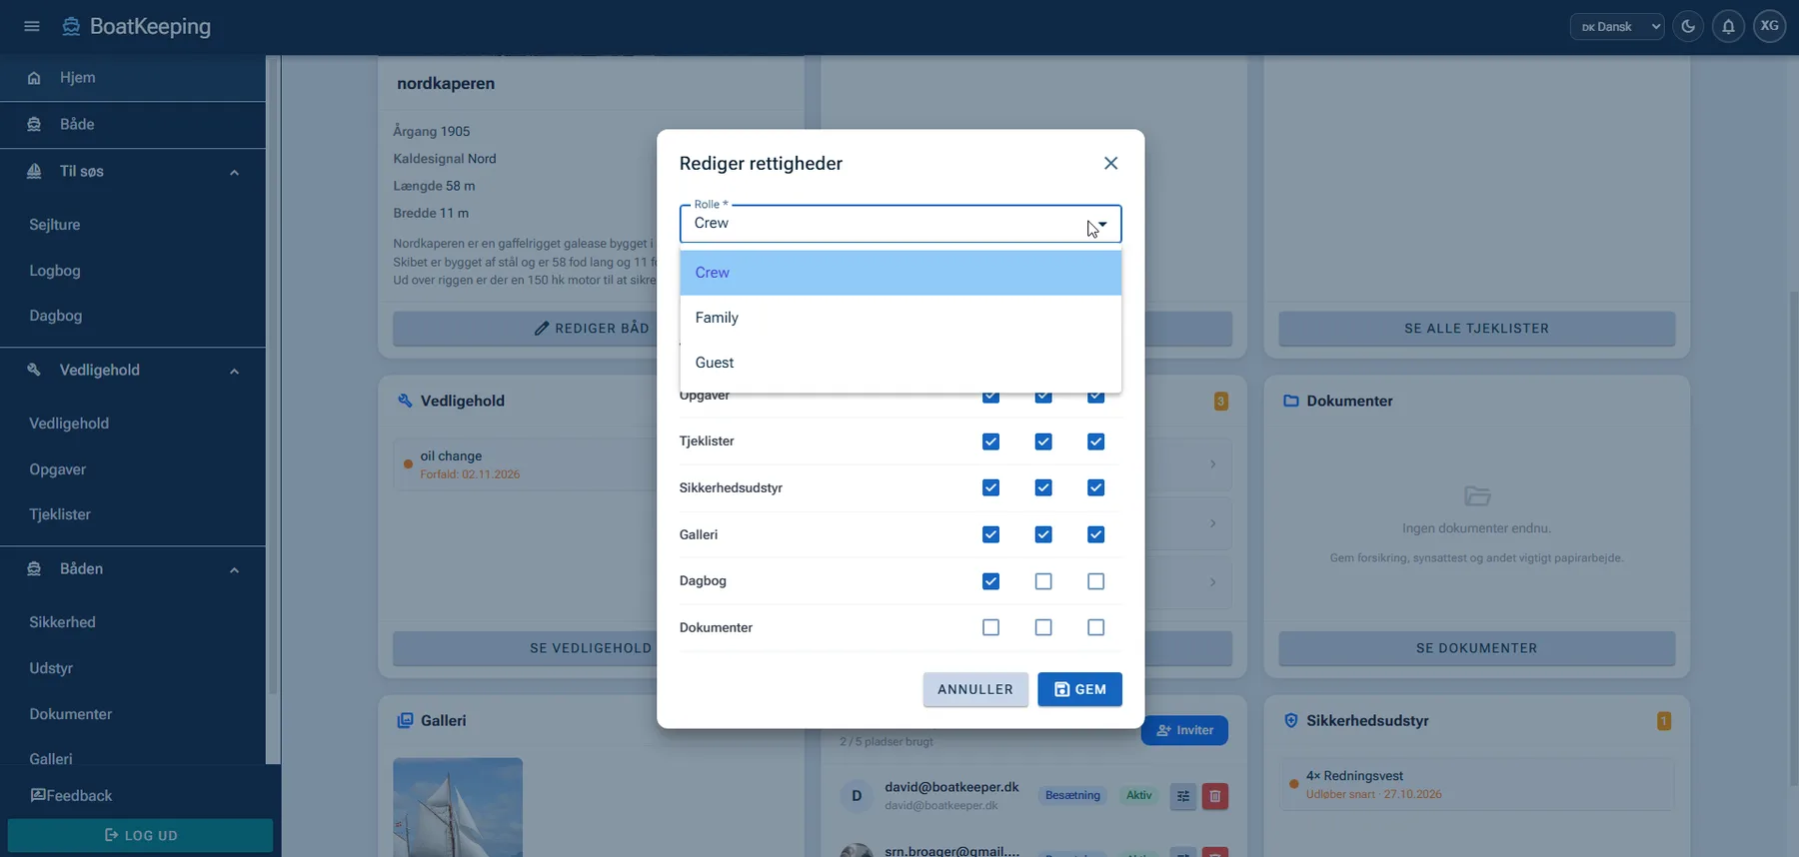Collapse the Til søs sidebar section
The height and width of the screenshot is (857, 1799).
click(x=234, y=172)
